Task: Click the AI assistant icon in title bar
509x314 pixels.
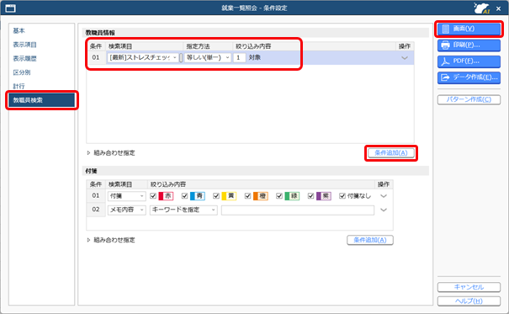Action: click(481, 8)
